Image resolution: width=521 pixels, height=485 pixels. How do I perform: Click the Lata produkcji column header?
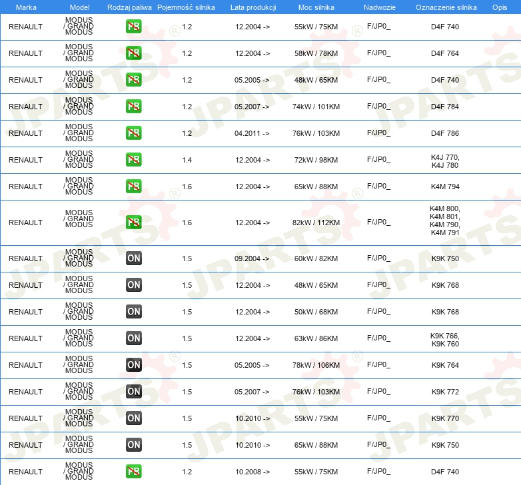coord(253,7)
